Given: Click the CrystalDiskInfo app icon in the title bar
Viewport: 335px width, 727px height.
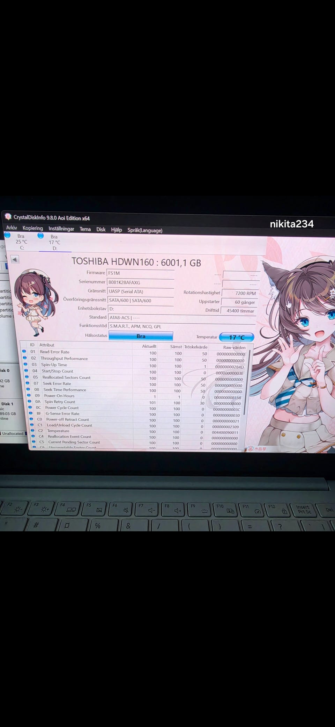Looking at the screenshot, I should 8,217.
